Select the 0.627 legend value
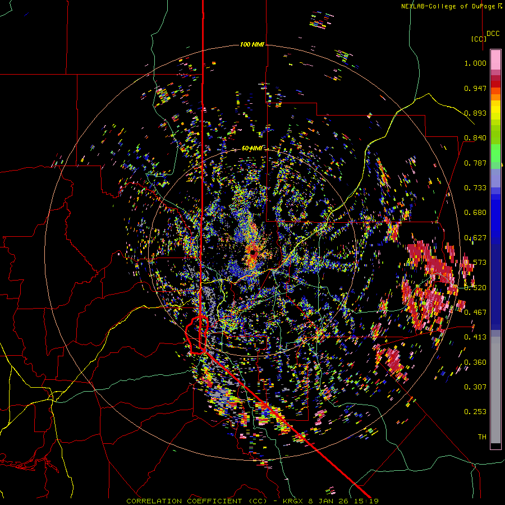505x505 pixels. coord(475,238)
